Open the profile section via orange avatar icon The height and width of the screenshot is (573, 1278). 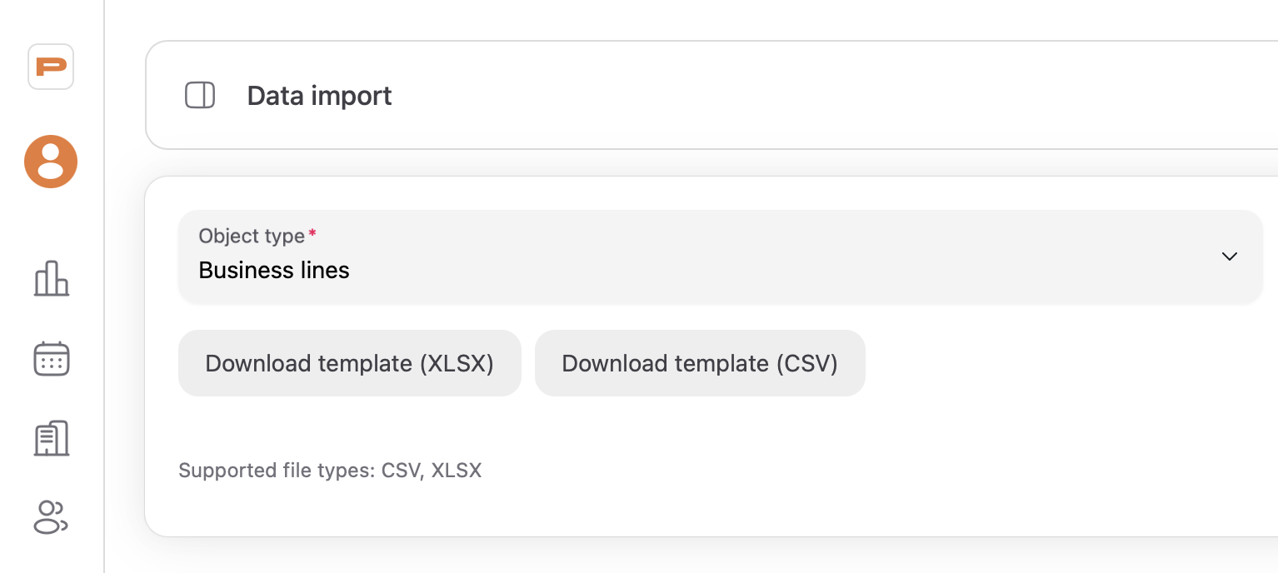(x=50, y=162)
